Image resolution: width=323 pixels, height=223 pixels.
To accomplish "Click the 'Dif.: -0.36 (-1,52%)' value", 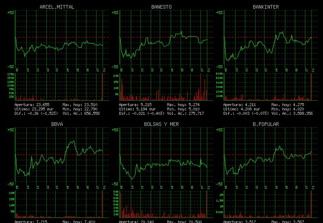I will [36, 114].
